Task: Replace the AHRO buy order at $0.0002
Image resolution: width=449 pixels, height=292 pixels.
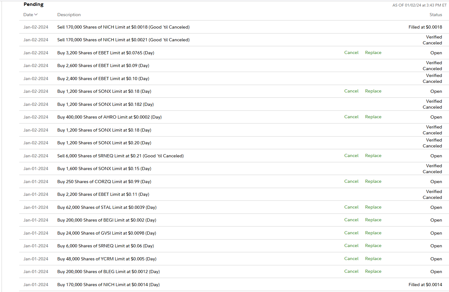Action: click(373, 117)
